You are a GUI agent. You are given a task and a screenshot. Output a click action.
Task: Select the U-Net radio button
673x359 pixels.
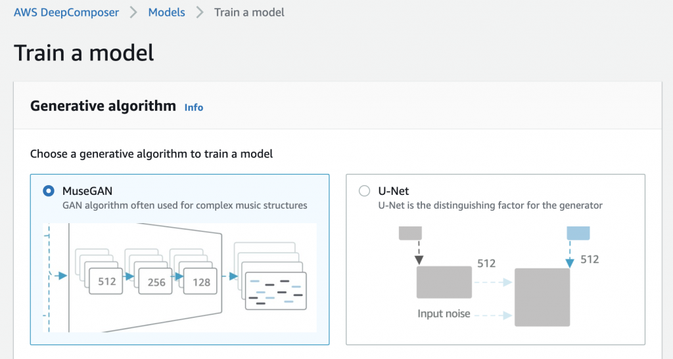coord(364,190)
